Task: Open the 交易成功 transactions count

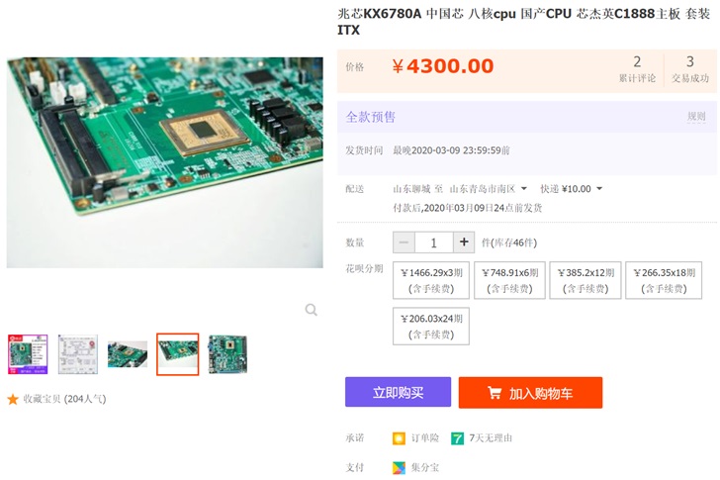Action: [690, 69]
